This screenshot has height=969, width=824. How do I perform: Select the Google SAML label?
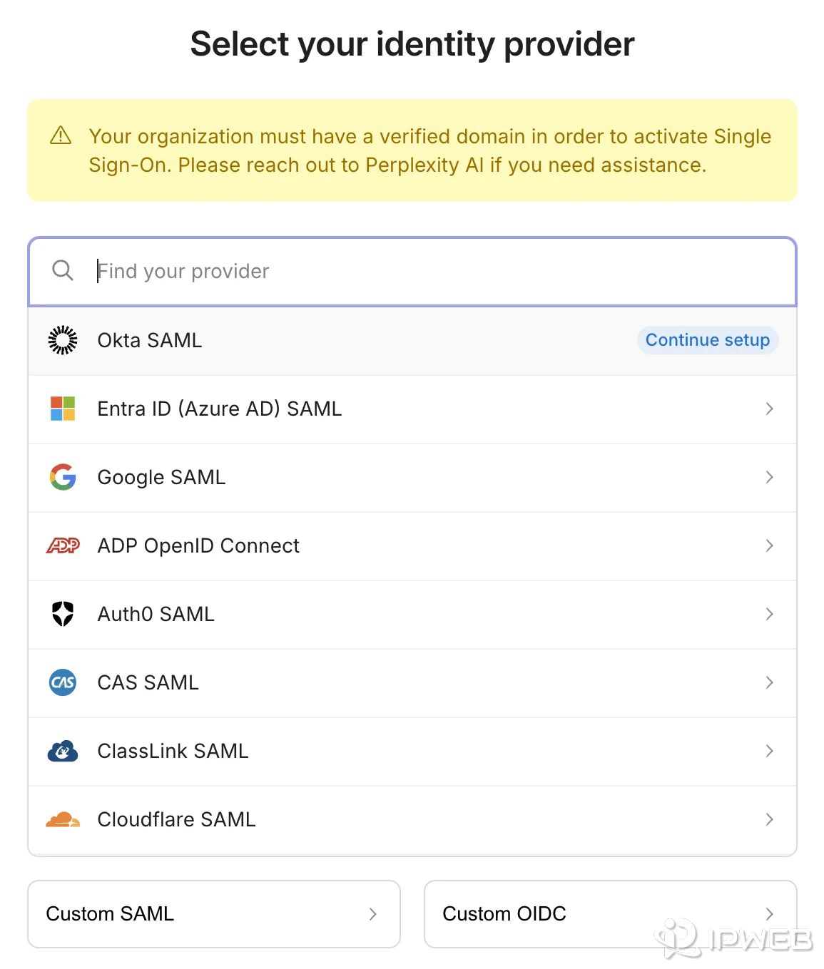(161, 477)
